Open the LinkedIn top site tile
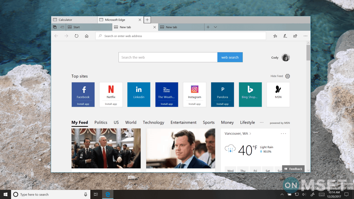 point(139,95)
